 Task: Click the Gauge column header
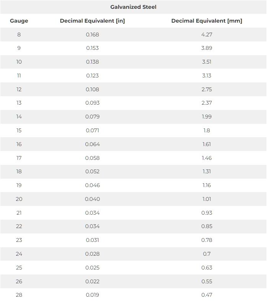click(x=19, y=21)
